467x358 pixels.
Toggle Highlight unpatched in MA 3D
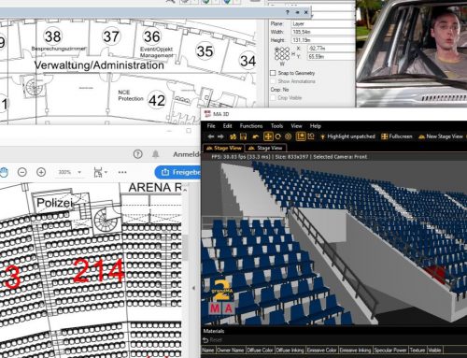(x=347, y=136)
